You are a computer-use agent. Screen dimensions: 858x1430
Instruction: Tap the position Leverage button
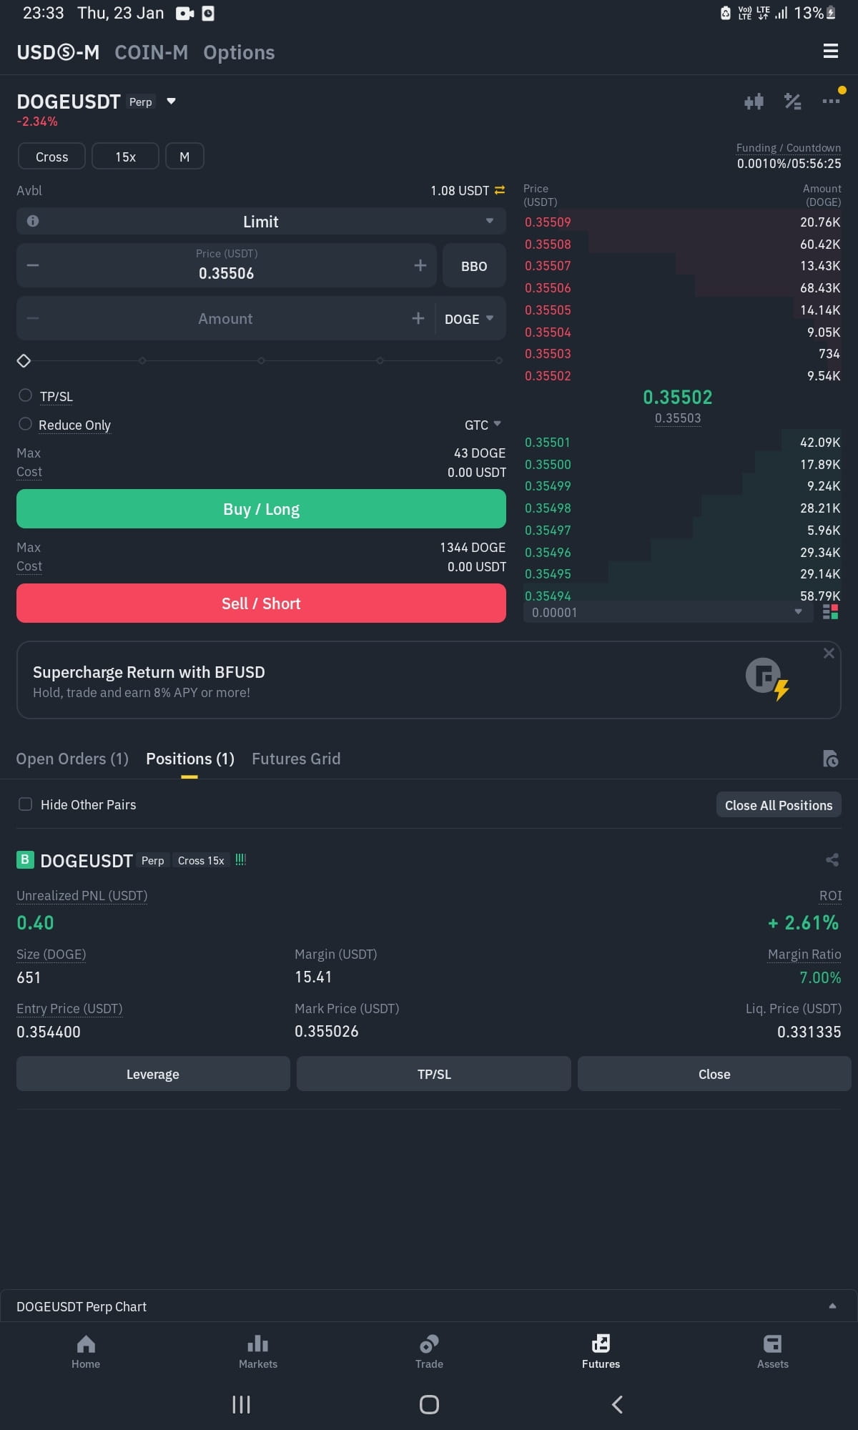coord(153,1074)
